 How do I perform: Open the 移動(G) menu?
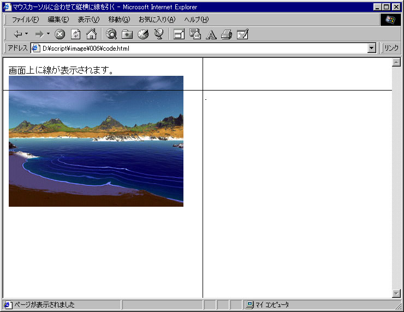pos(120,20)
